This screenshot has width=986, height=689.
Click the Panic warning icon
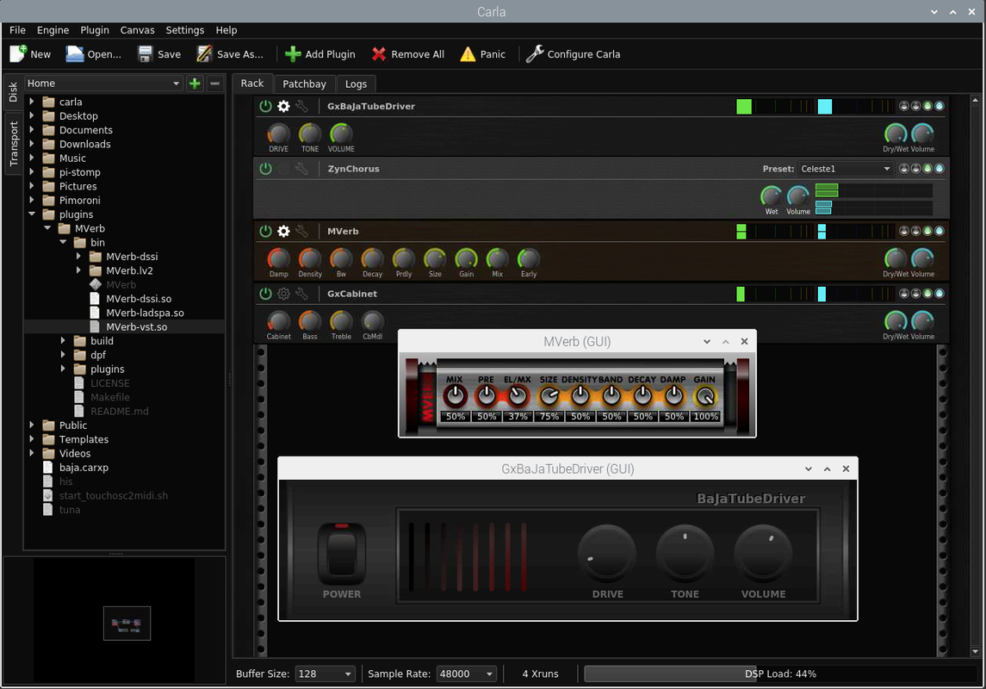coord(468,54)
